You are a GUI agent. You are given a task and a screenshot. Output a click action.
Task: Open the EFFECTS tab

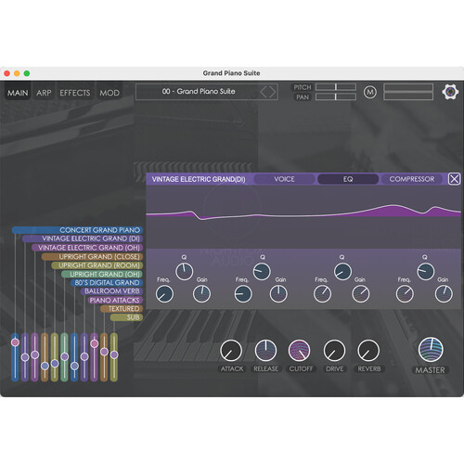(75, 93)
